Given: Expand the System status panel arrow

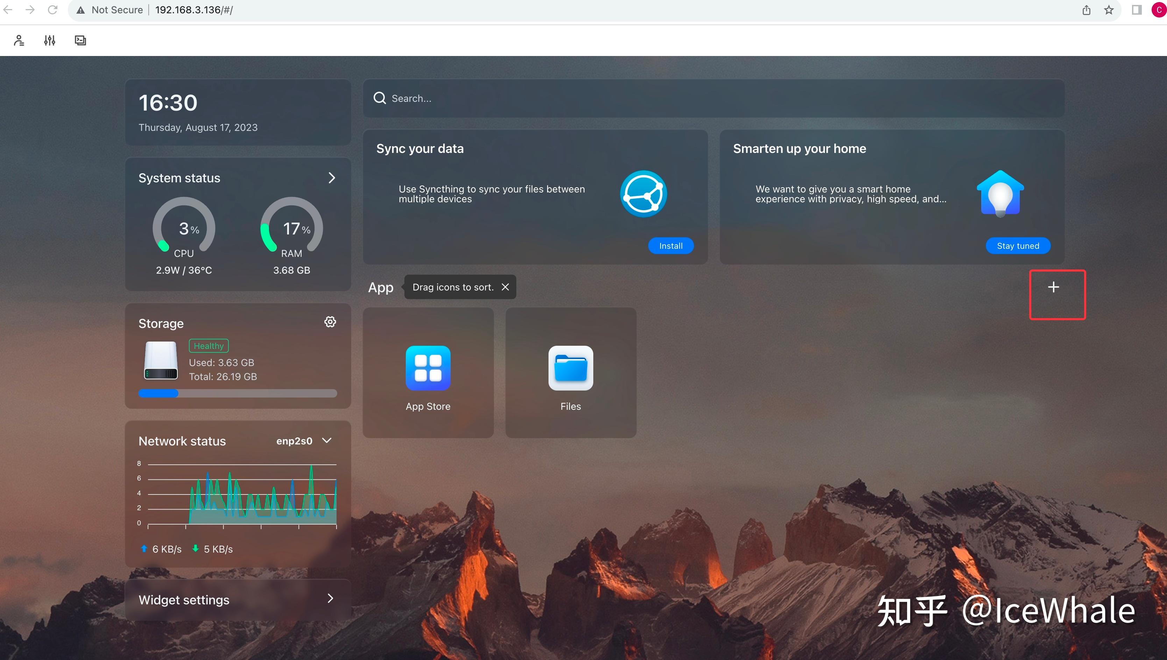Looking at the screenshot, I should tap(332, 178).
